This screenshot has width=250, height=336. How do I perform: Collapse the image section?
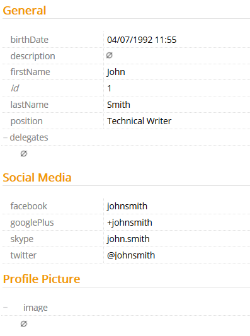pos(5,308)
